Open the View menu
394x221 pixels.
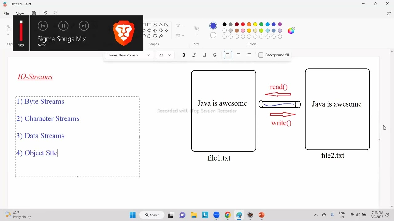(20, 14)
